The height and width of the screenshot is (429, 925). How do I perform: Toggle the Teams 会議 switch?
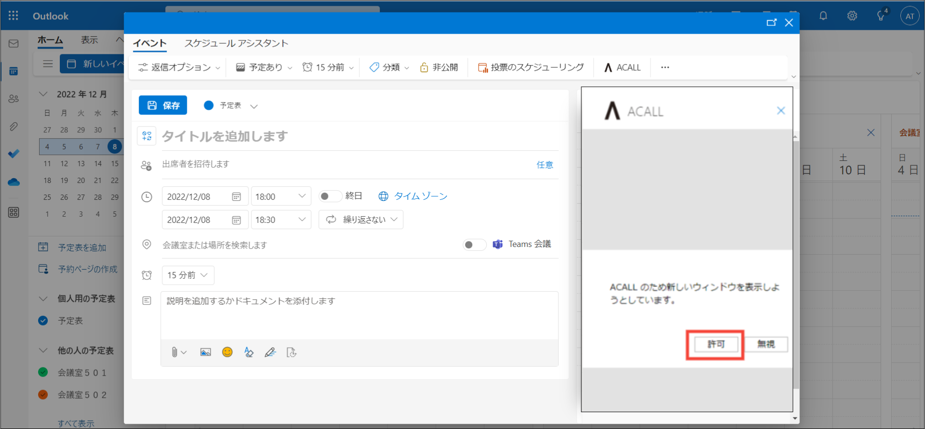point(474,245)
